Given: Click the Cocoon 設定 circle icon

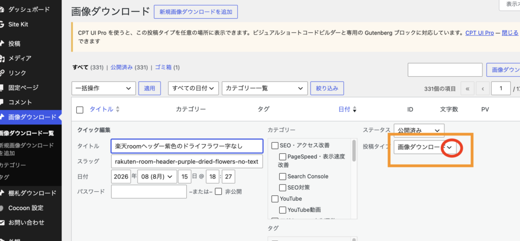Looking at the screenshot, I should coord(2,208).
